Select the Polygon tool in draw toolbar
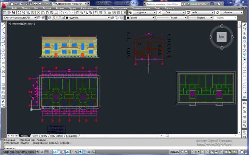Viewport: 249px width, 155px height. 3,37
